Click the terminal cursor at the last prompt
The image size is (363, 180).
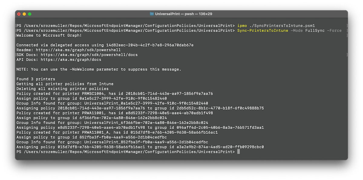238,152
